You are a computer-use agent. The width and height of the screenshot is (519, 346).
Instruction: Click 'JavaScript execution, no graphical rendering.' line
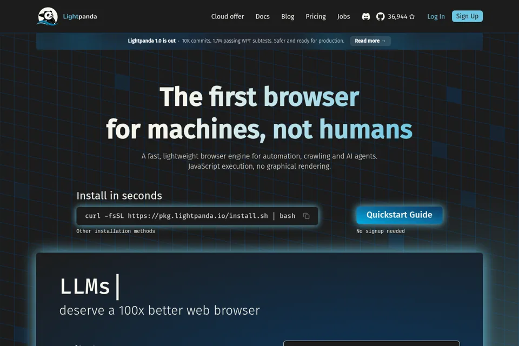pos(259,166)
